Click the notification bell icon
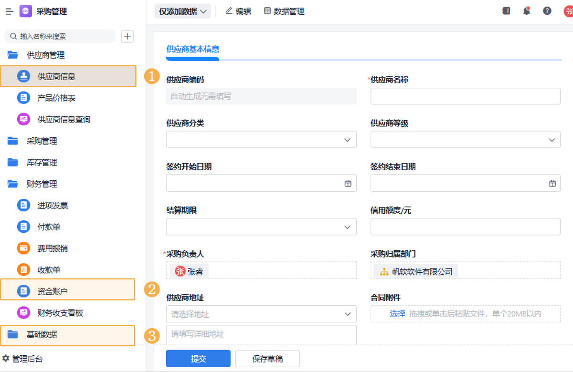 tap(527, 11)
